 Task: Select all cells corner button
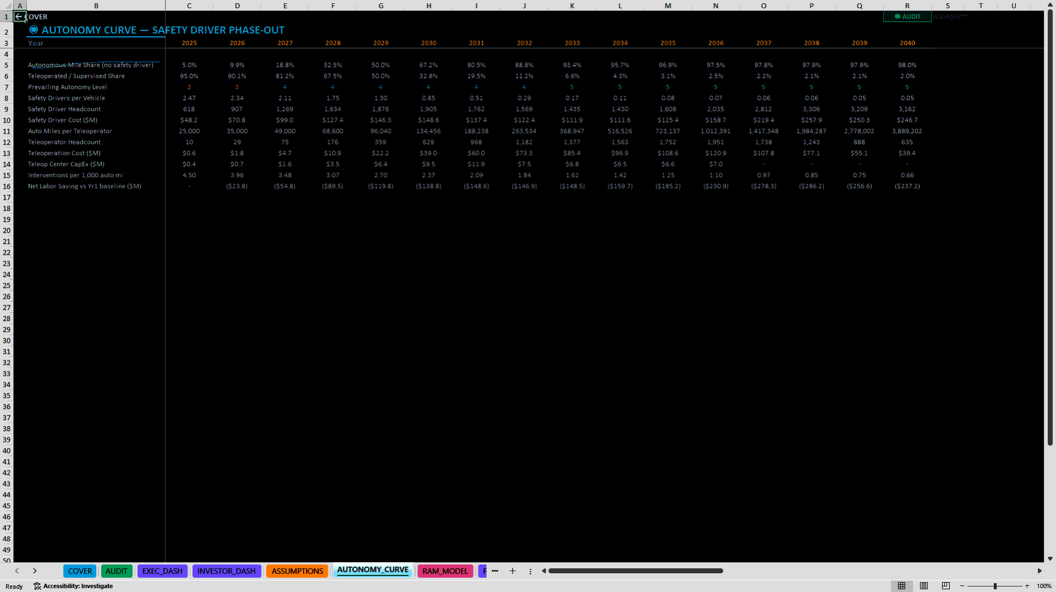[x=7, y=6]
